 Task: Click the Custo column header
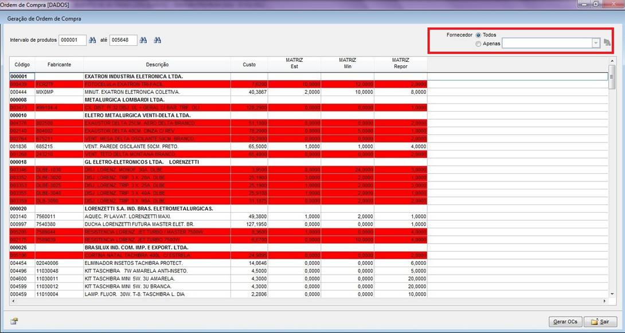pos(249,65)
